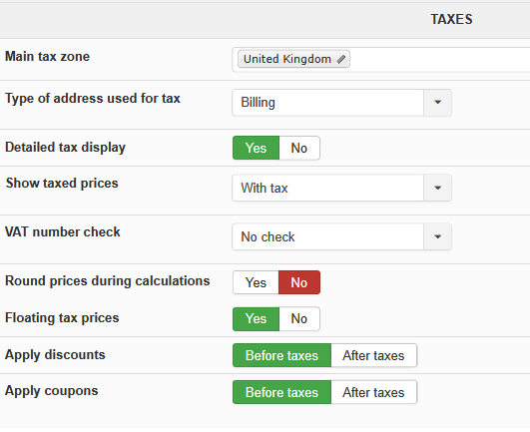530x432 pixels.
Task: Set Floating tax prices to No
Action: (299, 319)
